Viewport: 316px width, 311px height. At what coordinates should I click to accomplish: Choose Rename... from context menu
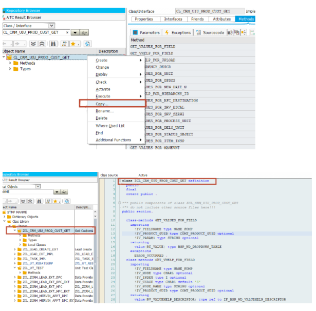(116, 111)
